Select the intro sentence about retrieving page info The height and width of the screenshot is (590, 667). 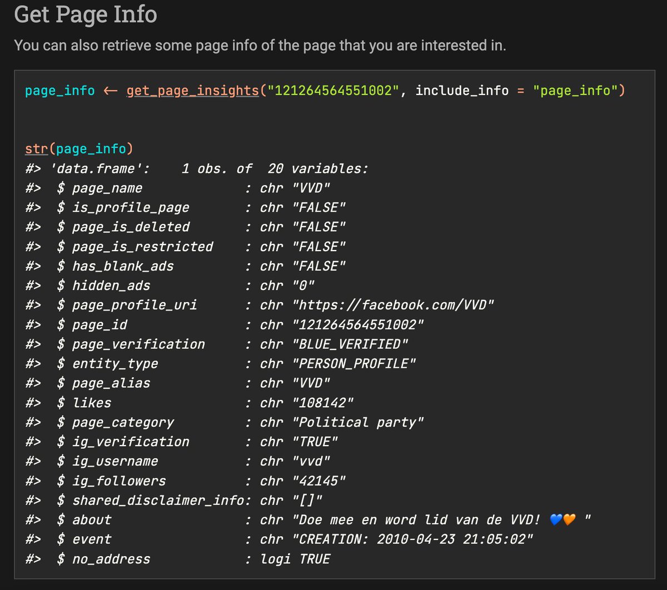click(260, 45)
